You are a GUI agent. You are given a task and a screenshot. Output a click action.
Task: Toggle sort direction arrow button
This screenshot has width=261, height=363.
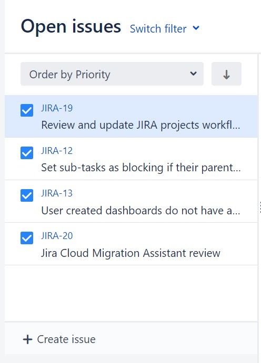(226, 74)
